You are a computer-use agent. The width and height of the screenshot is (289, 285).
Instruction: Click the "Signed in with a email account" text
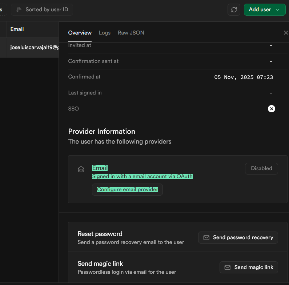tap(142, 176)
